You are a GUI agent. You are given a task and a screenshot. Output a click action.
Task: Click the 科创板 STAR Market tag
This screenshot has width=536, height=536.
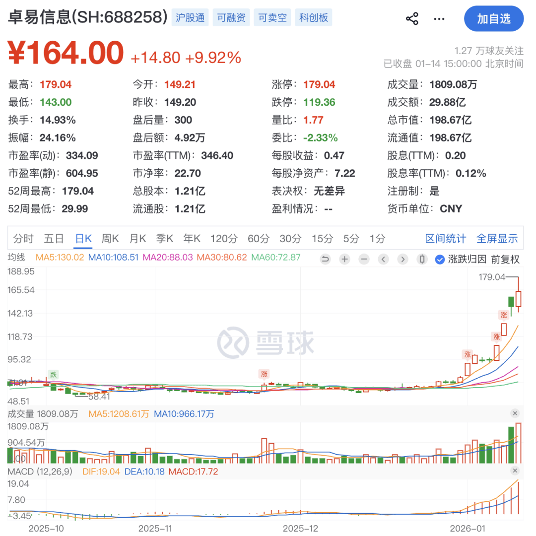(x=314, y=17)
